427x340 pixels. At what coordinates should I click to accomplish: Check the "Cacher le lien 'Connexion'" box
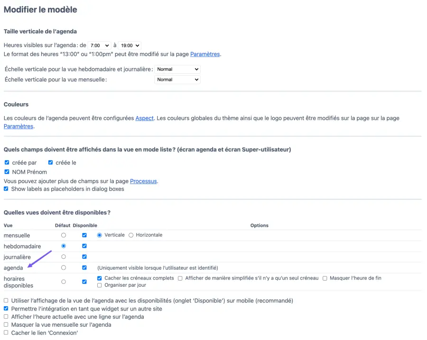click(6, 333)
